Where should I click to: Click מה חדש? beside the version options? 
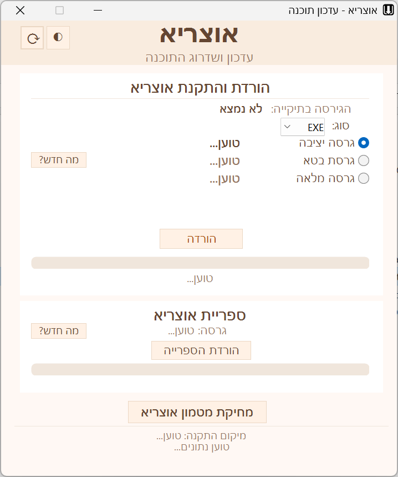[x=59, y=160]
